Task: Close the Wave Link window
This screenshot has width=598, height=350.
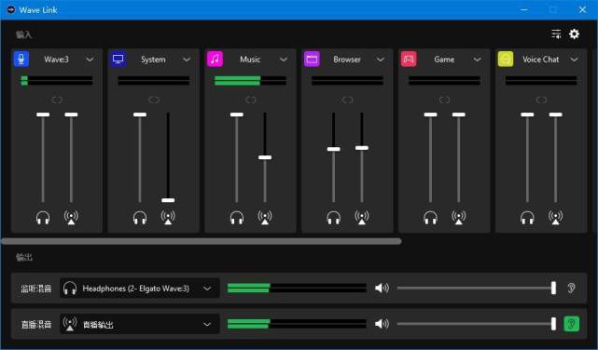Action: (582, 9)
